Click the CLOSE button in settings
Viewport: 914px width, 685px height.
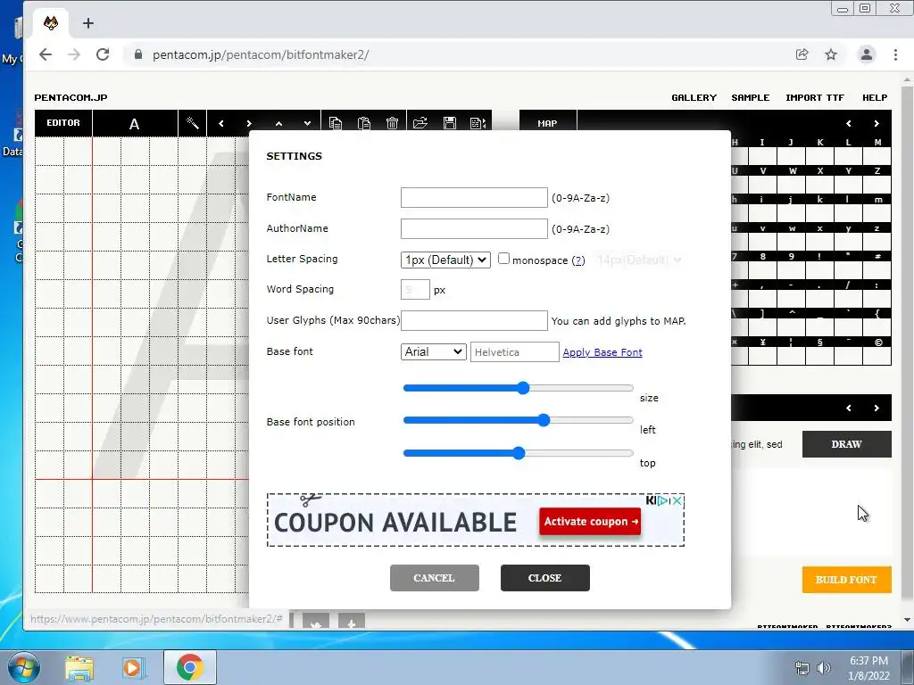545,578
